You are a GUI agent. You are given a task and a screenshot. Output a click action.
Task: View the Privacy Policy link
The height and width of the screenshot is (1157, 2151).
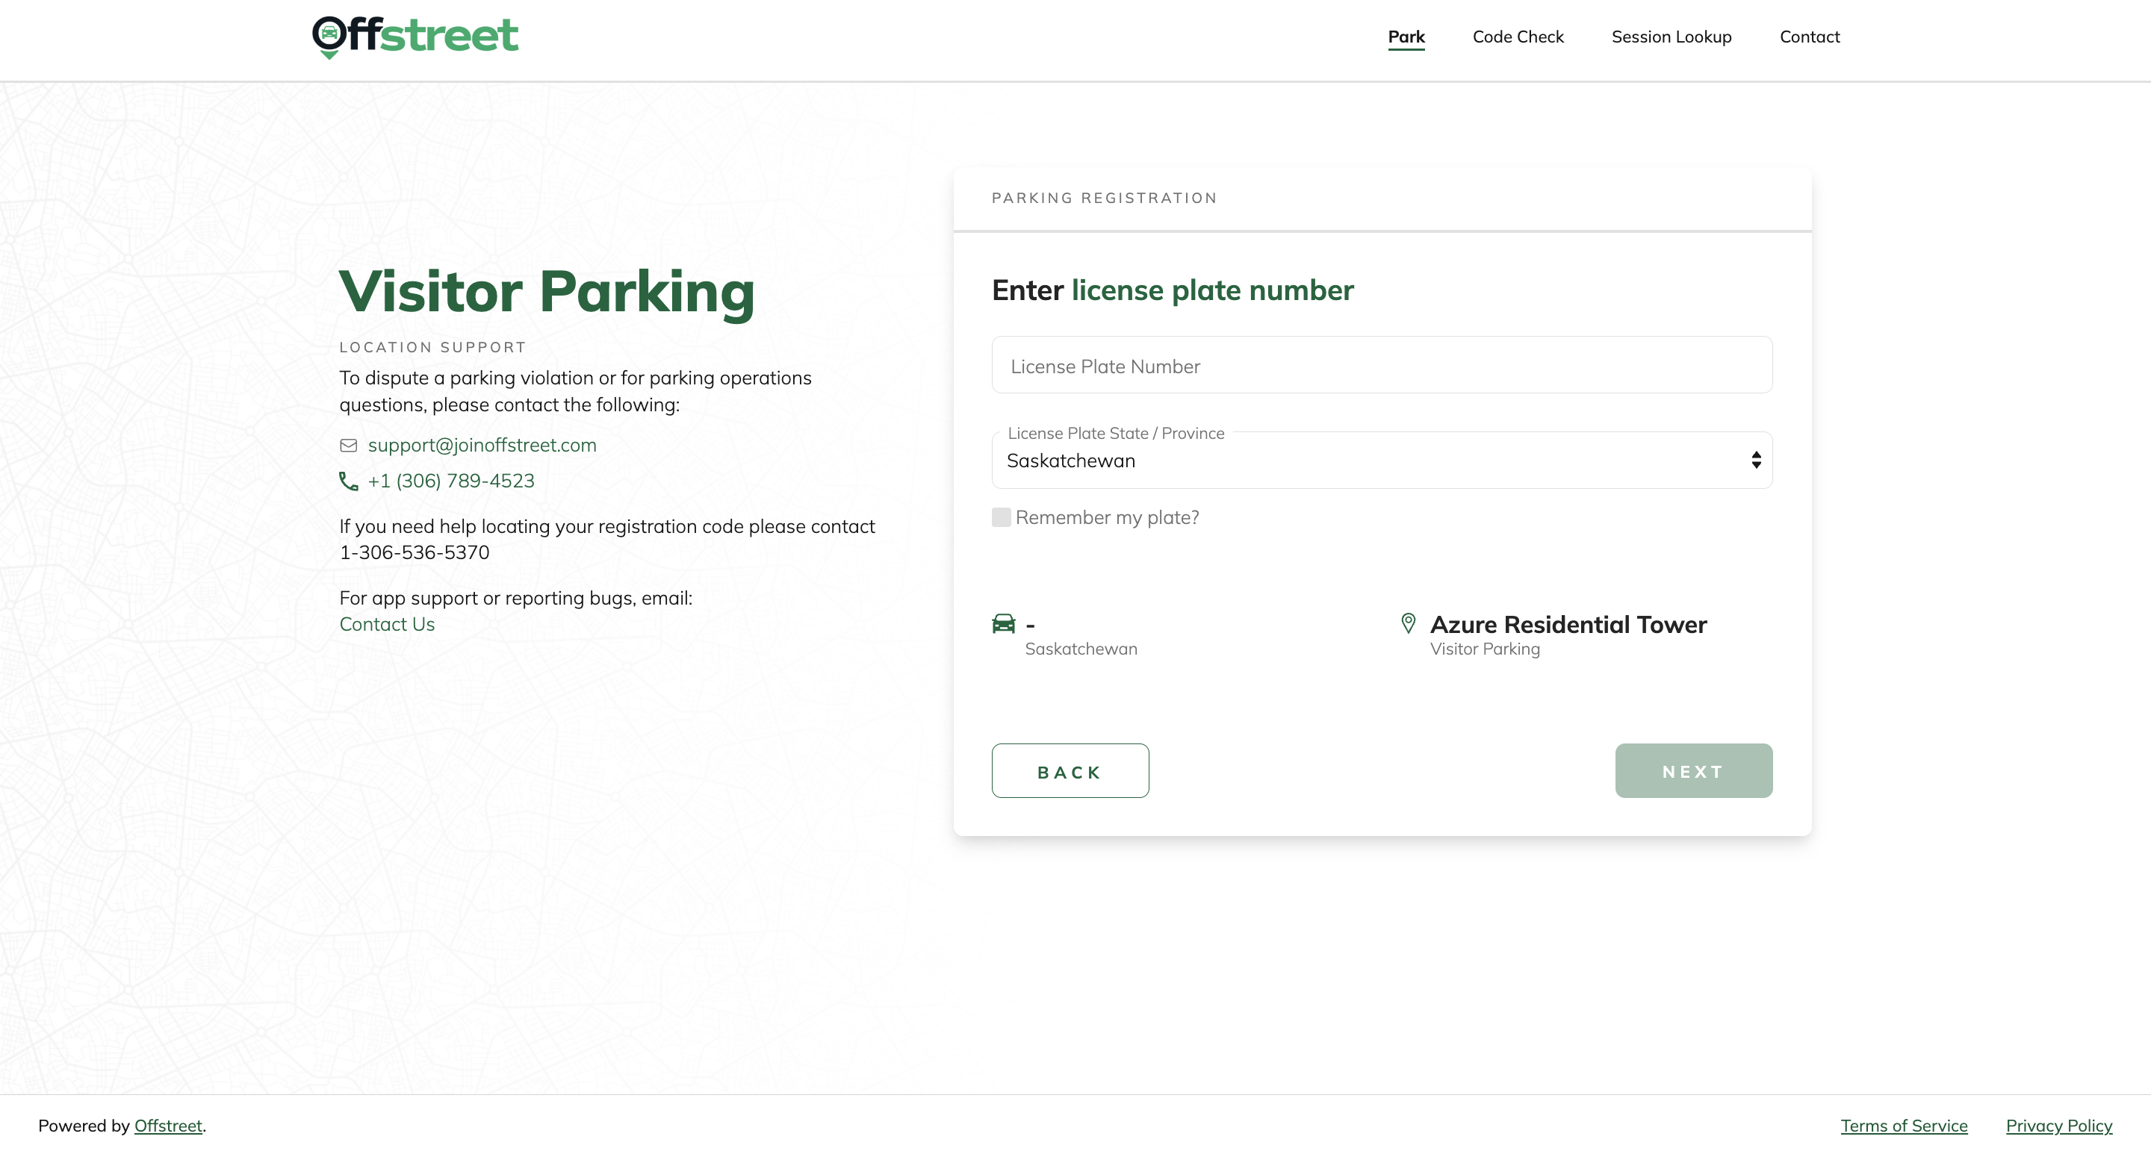click(2058, 1126)
